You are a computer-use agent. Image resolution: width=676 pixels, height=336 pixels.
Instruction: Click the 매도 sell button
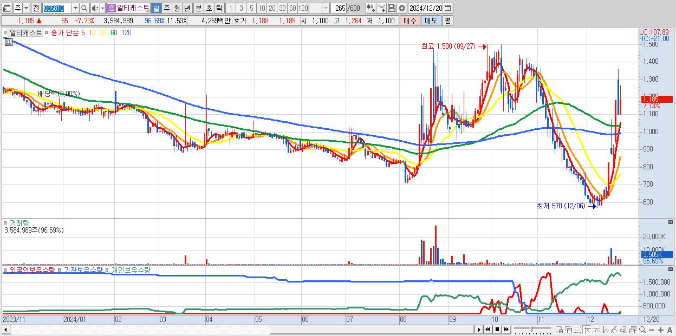click(x=431, y=21)
